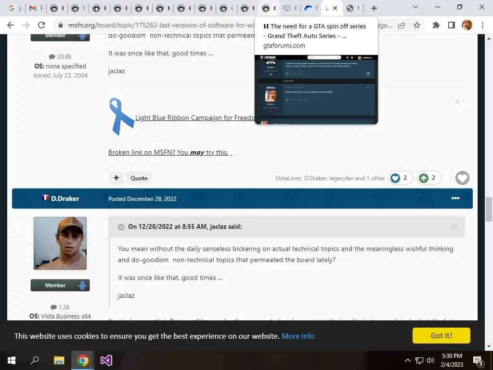Dismiss the cookie notice with Got it!
The height and width of the screenshot is (370, 493).
click(441, 336)
